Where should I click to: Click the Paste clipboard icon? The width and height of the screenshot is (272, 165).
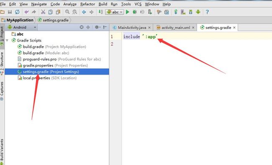coord(58,12)
